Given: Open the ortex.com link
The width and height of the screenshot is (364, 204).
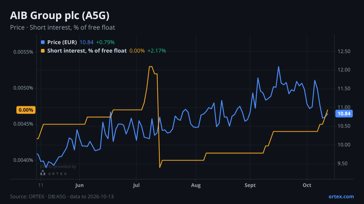Looking at the screenshot, I should (341, 196).
